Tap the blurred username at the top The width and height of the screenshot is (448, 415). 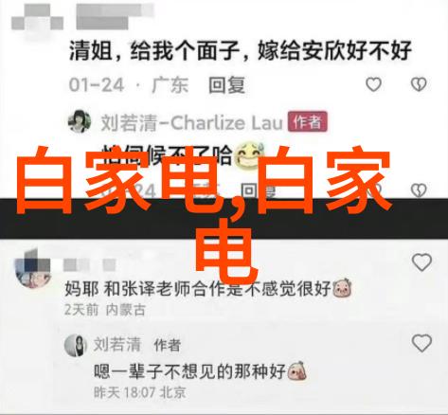point(115,16)
